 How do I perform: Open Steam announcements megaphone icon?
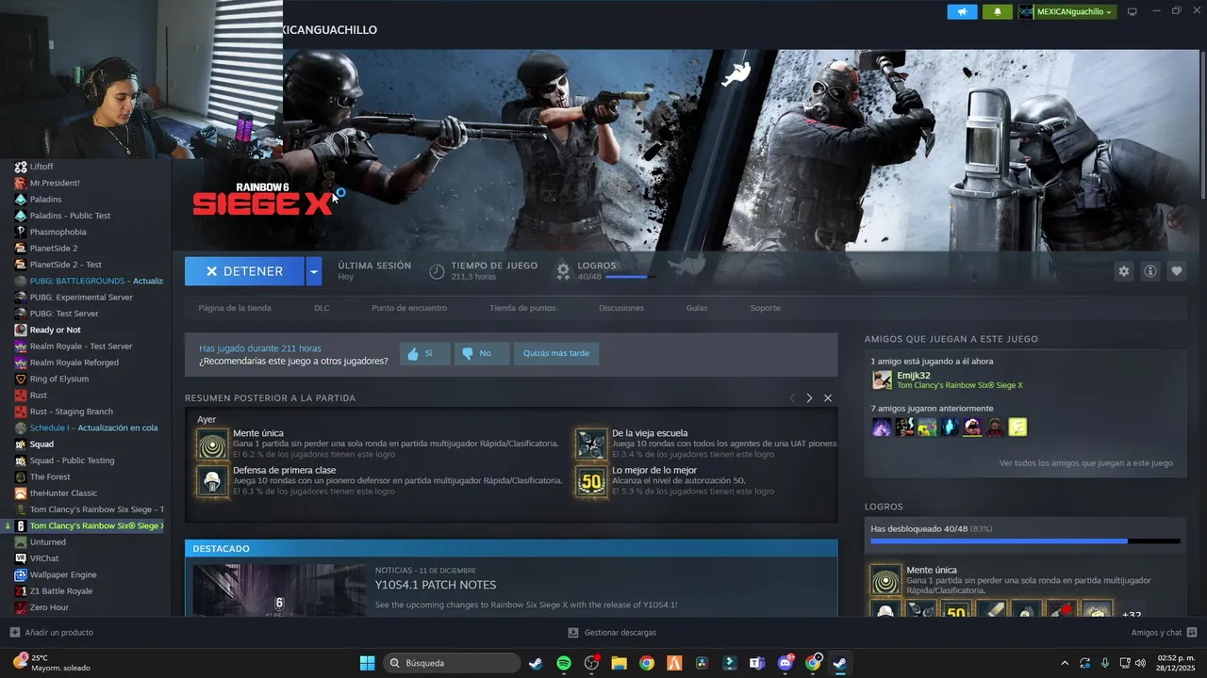963,11
